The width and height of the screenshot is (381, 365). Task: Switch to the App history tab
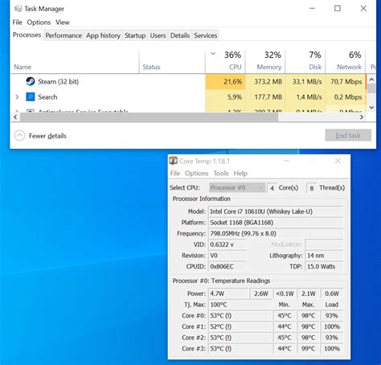[103, 35]
